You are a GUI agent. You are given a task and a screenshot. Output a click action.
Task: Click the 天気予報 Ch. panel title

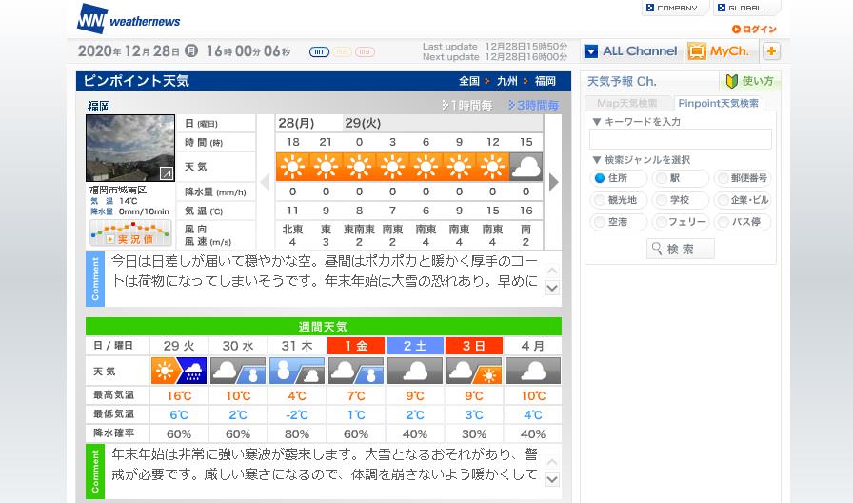[622, 82]
